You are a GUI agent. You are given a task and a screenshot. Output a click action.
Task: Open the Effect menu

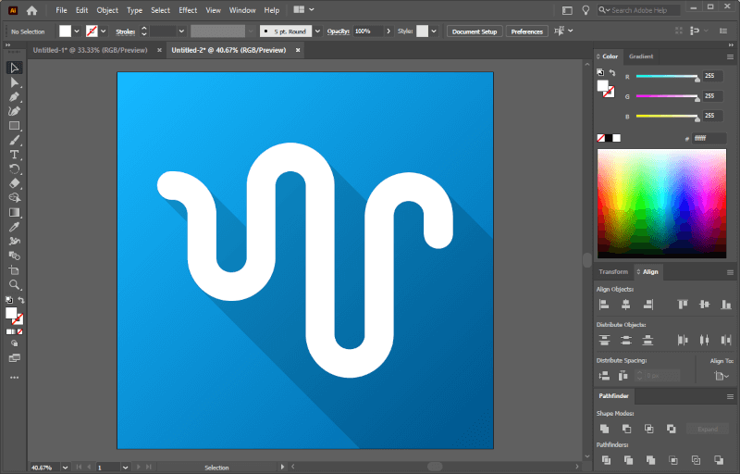click(188, 10)
